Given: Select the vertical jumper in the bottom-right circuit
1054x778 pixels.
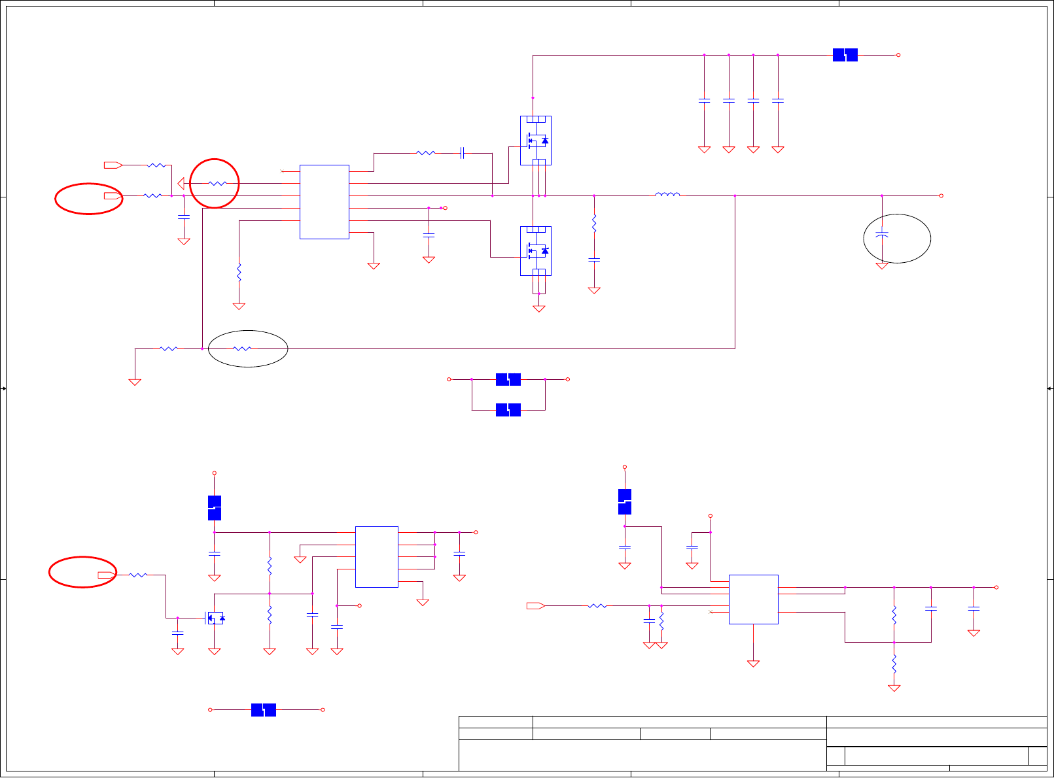Looking at the screenshot, I should 625,501.
